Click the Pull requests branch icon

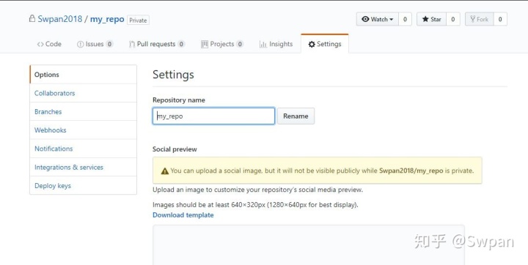[132, 45]
